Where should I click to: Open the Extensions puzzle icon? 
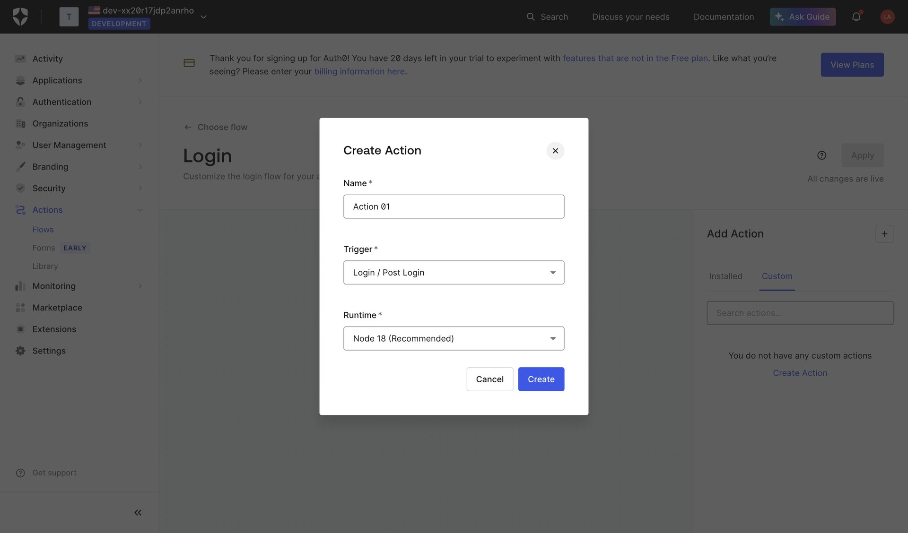[20, 329]
